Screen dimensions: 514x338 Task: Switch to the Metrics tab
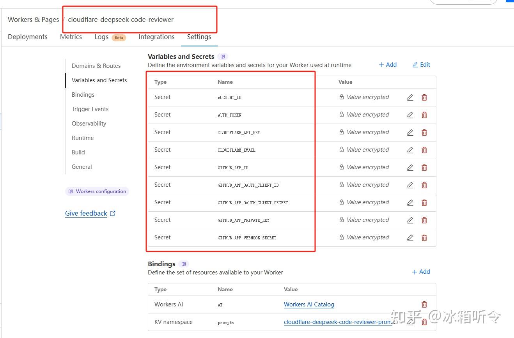71,37
